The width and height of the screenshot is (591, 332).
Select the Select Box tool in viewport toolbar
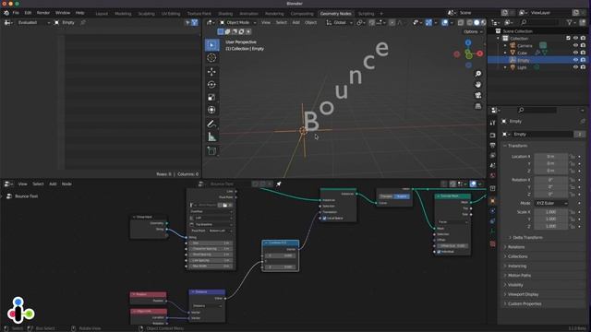pos(211,45)
